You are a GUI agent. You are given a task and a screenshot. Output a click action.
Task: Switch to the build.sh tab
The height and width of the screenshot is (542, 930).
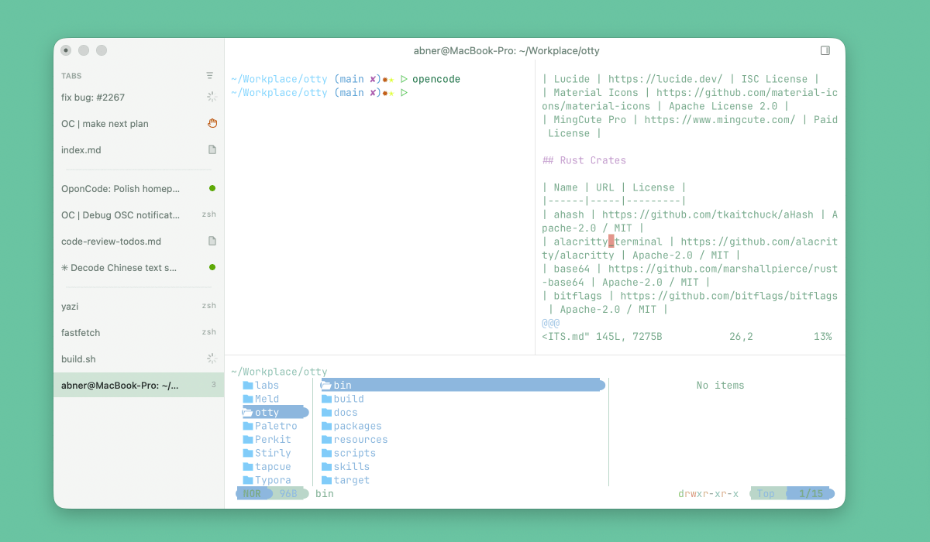[139, 358]
